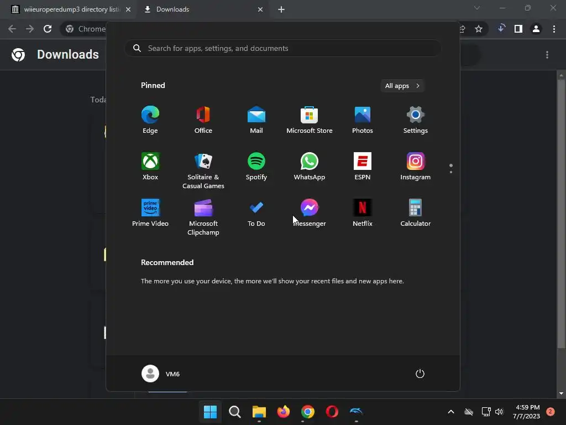Open Chrome downloads toolbar icon
This screenshot has height=425, width=566.
501,28
